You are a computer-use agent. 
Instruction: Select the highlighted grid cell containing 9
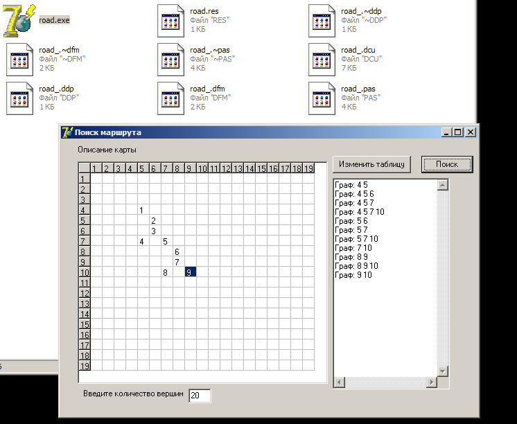tap(191, 272)
